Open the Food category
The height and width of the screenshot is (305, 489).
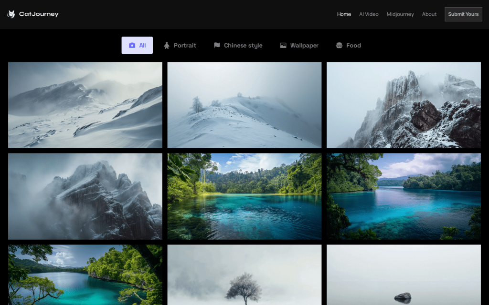[348, 45]
